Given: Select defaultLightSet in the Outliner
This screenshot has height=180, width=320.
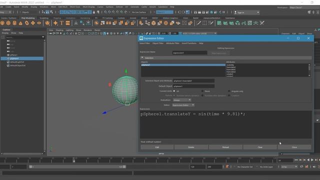Looking at the screenshot, I should tap(17, 62).
